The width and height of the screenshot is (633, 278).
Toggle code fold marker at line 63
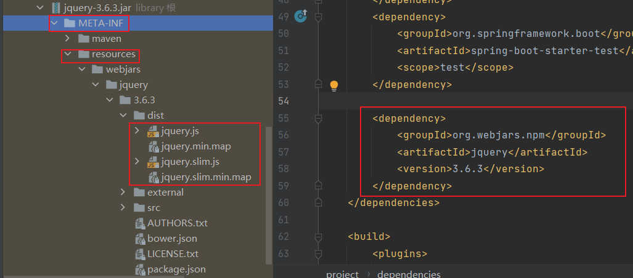coord(318,254)
